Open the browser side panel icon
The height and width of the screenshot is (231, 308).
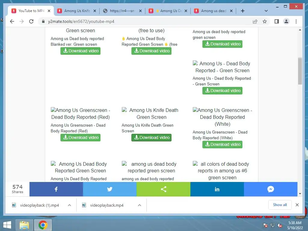click(277, 21)
